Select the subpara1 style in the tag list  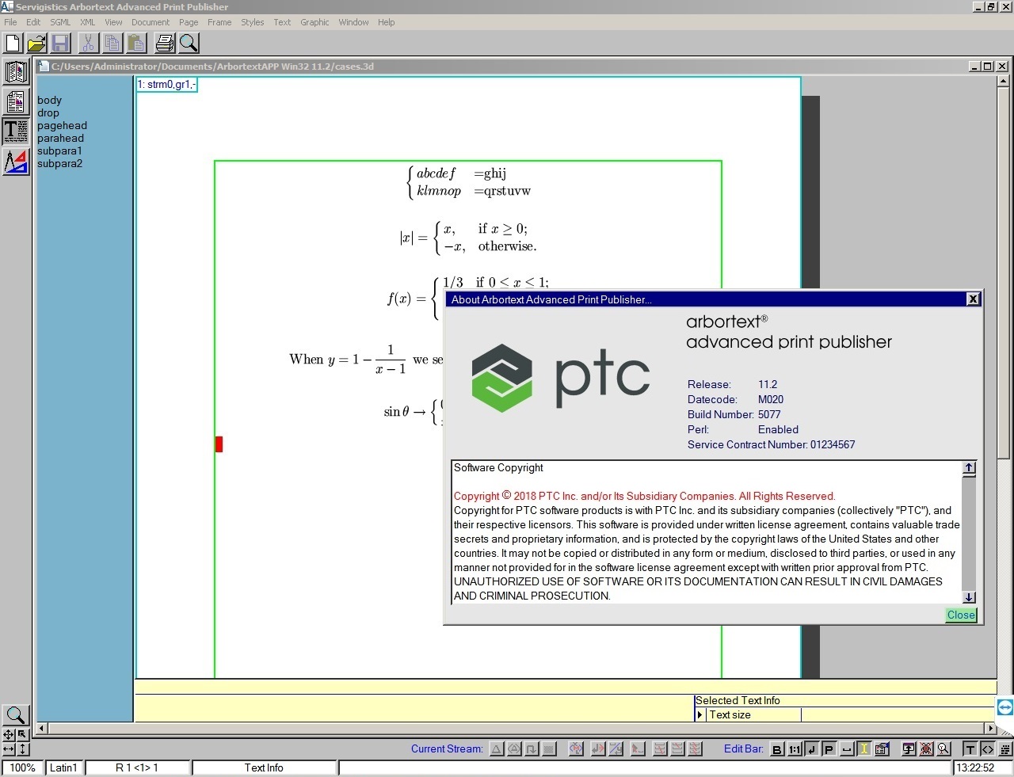click(x=59, y=151)
